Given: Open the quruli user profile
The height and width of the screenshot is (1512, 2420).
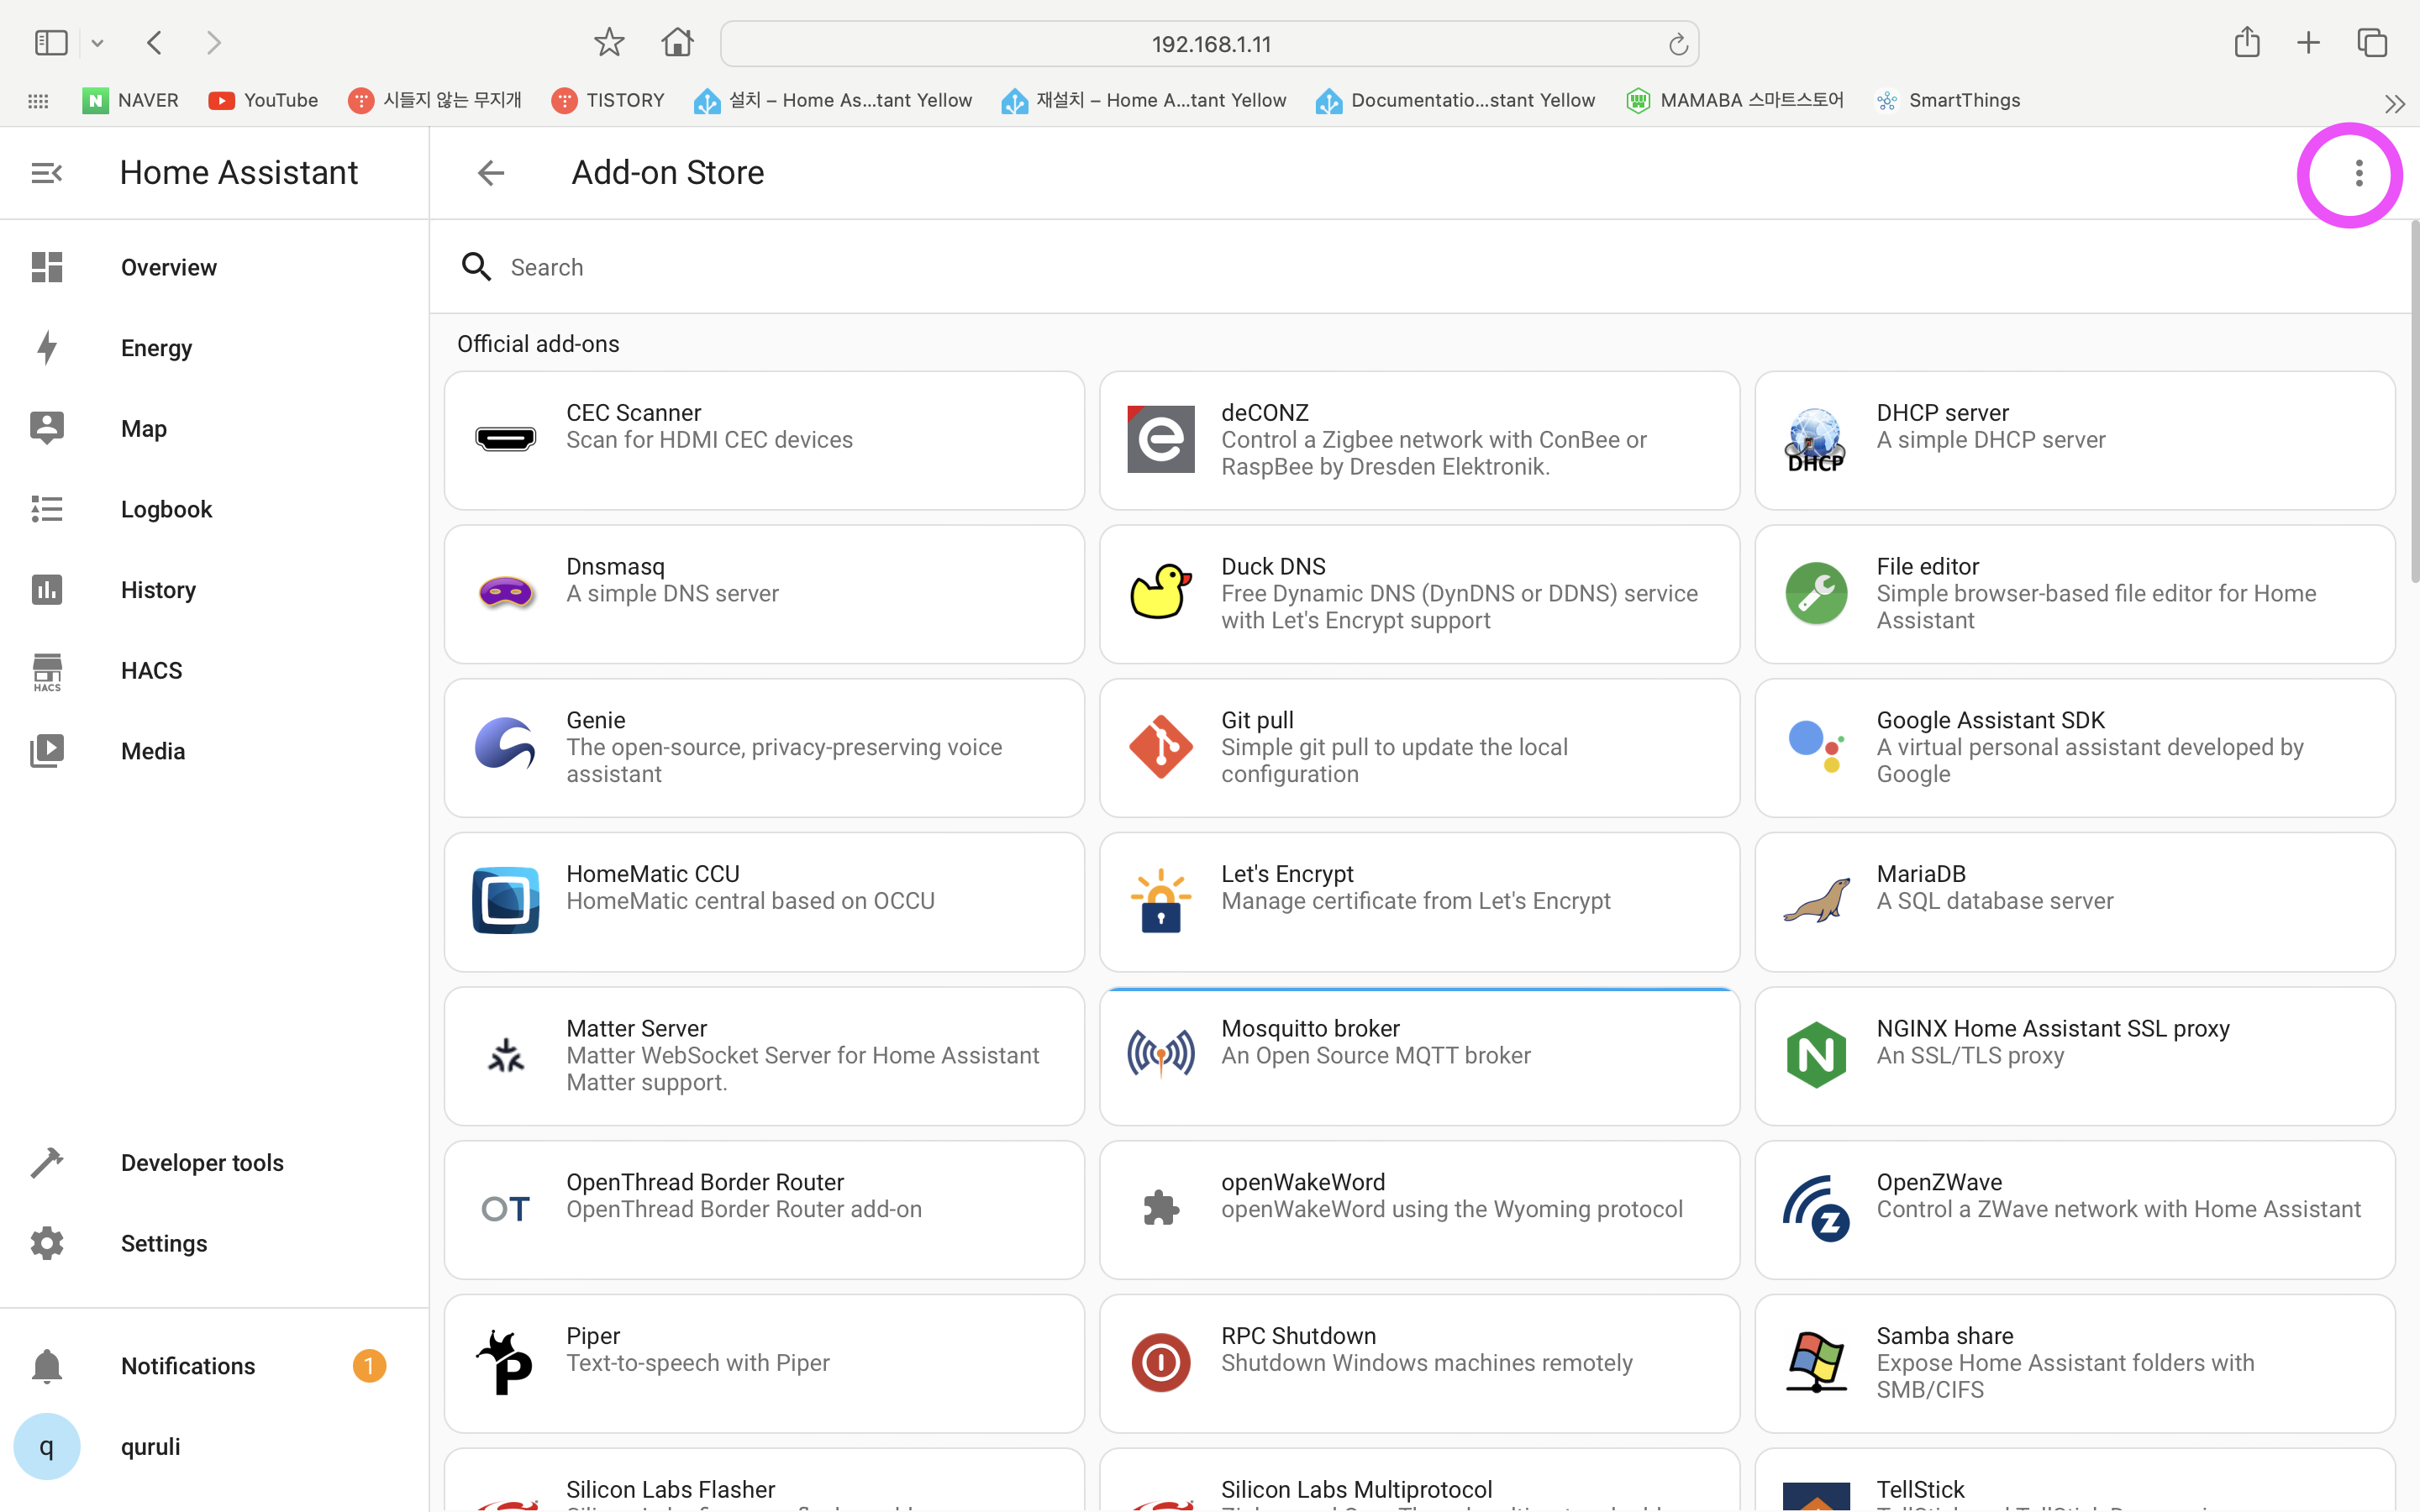Looking at the screenshot, I should (150, 1446).
